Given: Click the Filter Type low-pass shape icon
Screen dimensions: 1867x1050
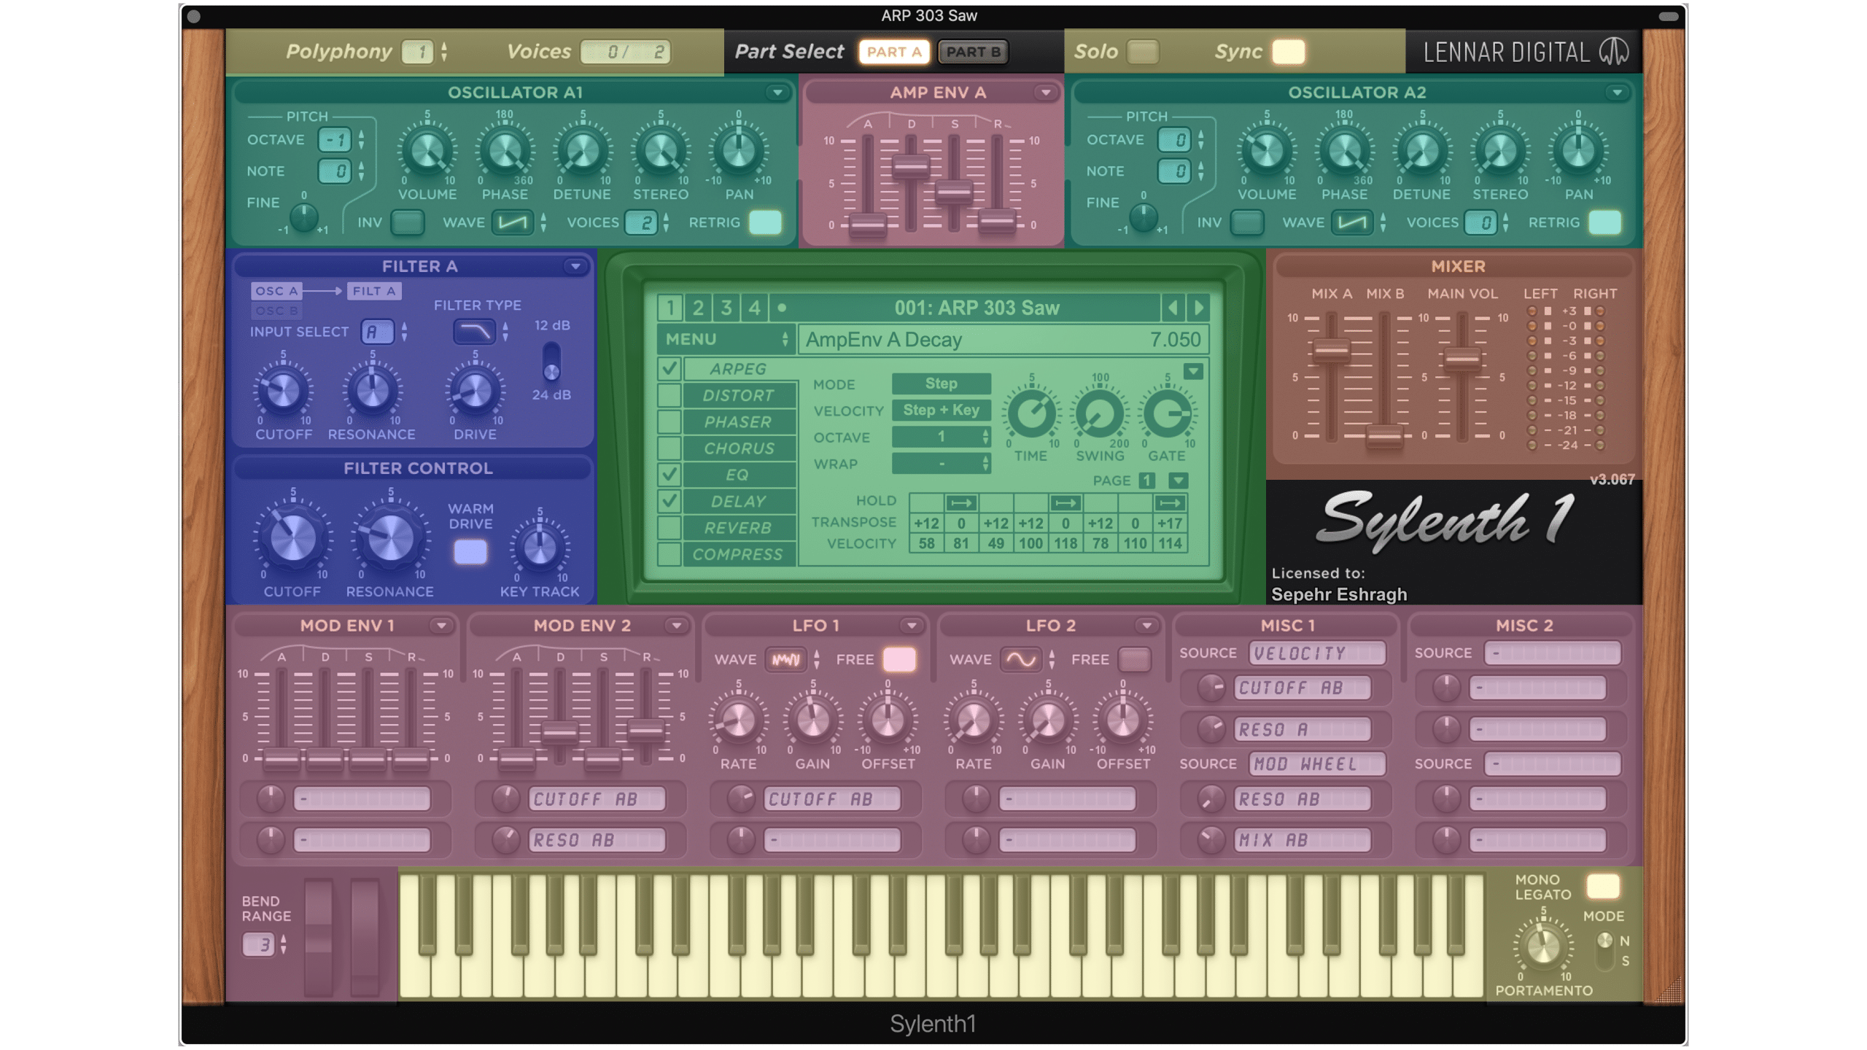Looking at the screenshot, I should pyautogui.click(x=474, y=332).
